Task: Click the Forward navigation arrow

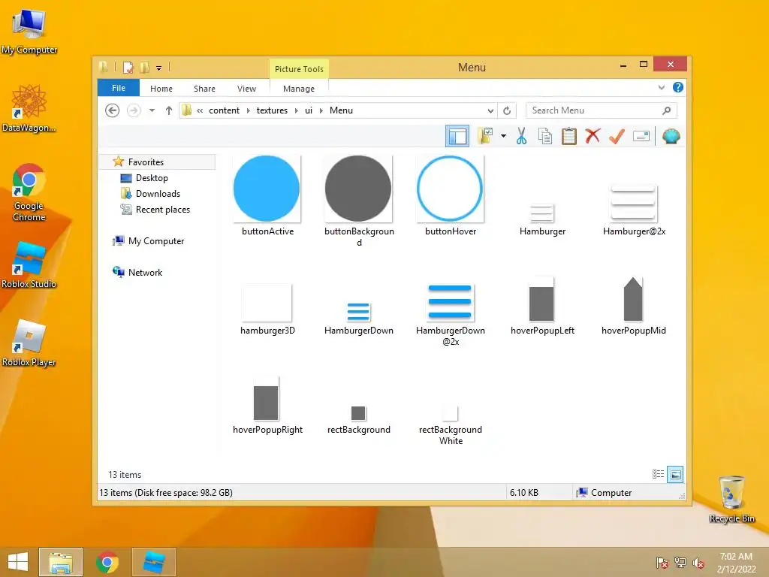Action: point(134,110)
